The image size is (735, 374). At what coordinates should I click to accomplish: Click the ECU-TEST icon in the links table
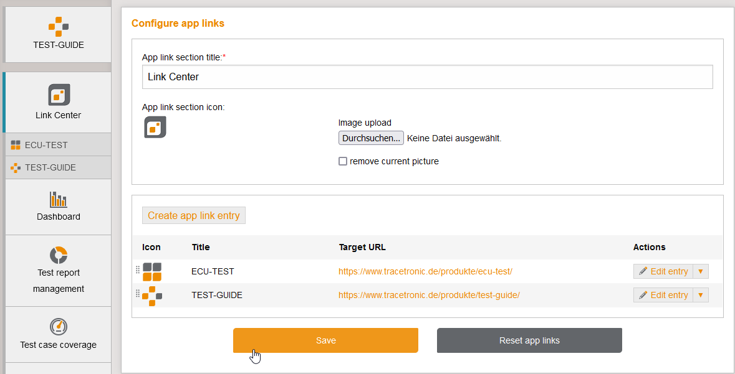[x=151, y=271]
